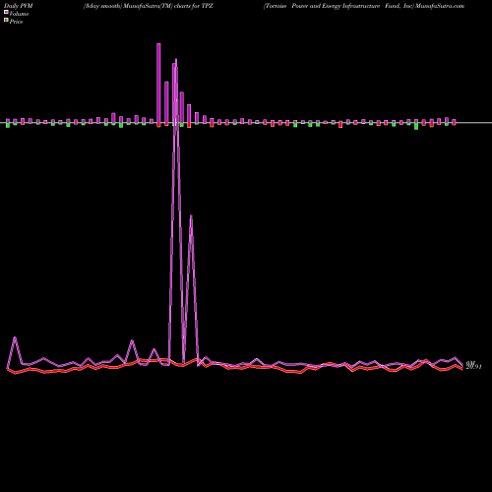Click the tallest magenta volume bar

point(158,84)
